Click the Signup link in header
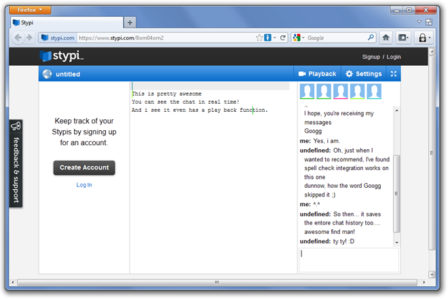 click(x=371, y=57)
